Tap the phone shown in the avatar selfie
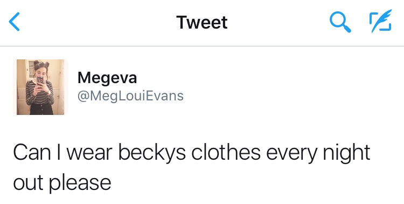This screenshot has width=404, height=204. tap(40, 81)
